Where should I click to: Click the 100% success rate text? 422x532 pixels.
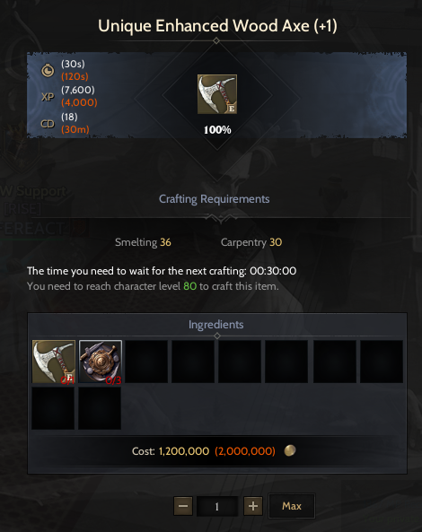(x=217, y=129)
